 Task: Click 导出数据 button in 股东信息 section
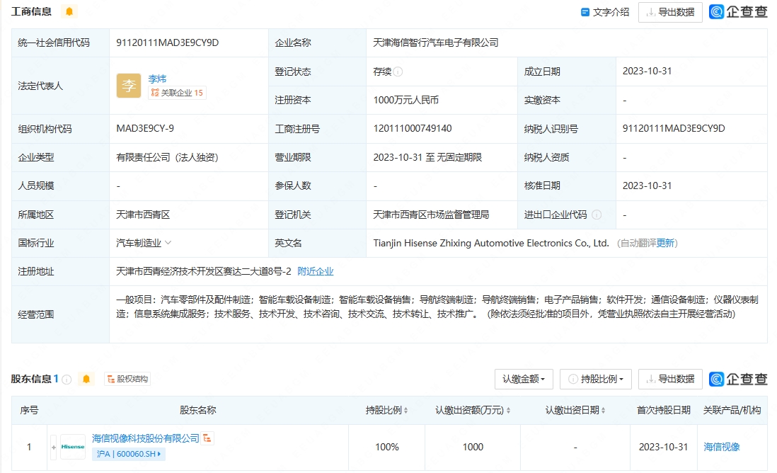(x=670, y=380)
